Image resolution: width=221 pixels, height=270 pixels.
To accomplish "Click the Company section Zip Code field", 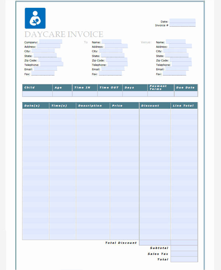I will pos(50,60).
